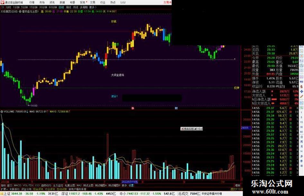
Task: Switch chart to 5分钟 period
Action: (24, 7)
